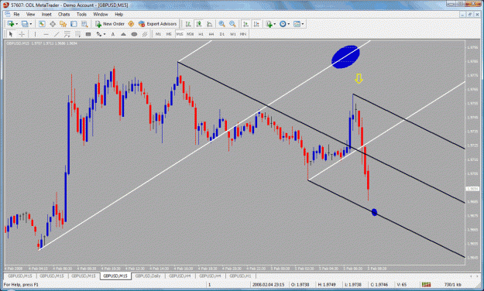Switch chart to line chart style
This screenshot has height=291, width=484.
(210, 24)
